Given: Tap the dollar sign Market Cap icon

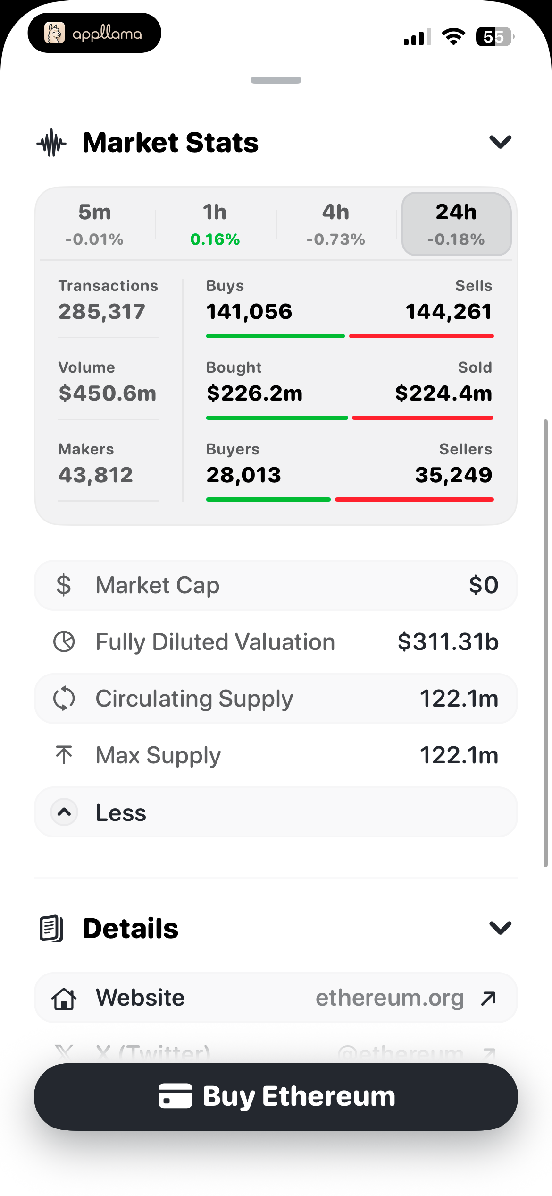Looking at the screenshot, I should click(64, 585).
